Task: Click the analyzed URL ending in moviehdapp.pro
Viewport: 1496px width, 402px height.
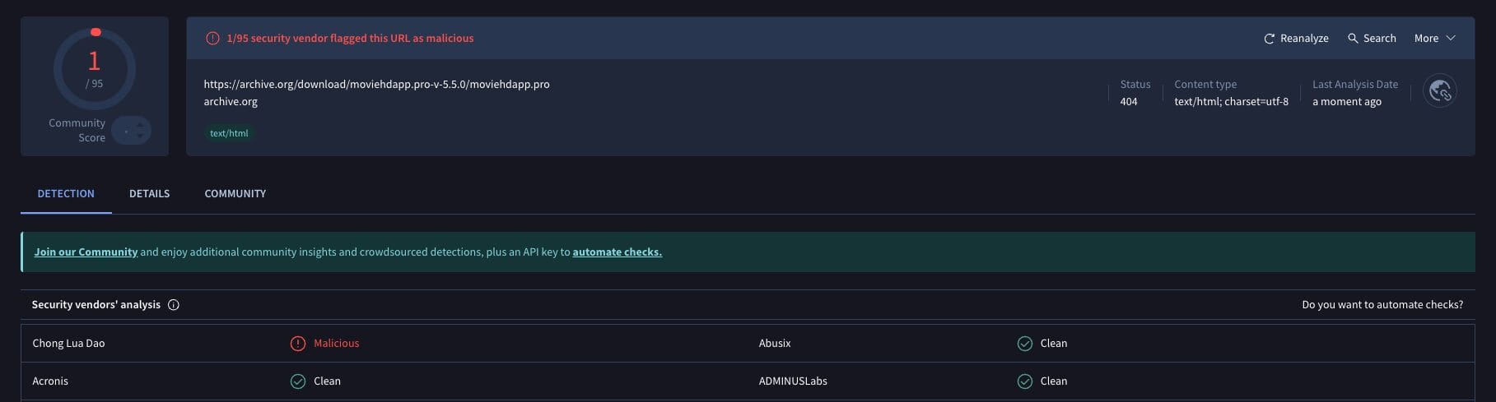Action: 376,84
